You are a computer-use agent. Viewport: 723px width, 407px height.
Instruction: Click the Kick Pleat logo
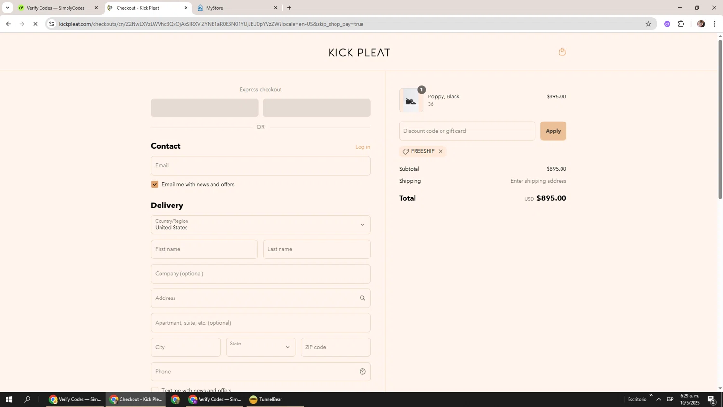tap(359, 53)
